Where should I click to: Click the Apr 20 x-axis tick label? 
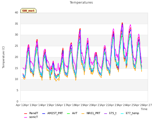click(88, 105)
